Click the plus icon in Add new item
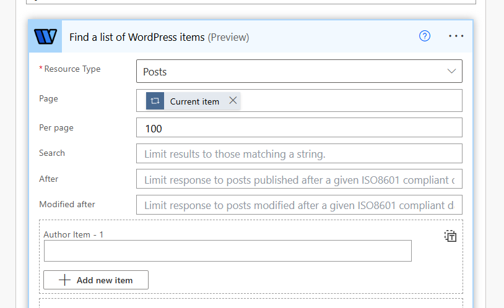The width and height of the screenshot is (504, 308). pyautogui.click(x=64, y=280)
